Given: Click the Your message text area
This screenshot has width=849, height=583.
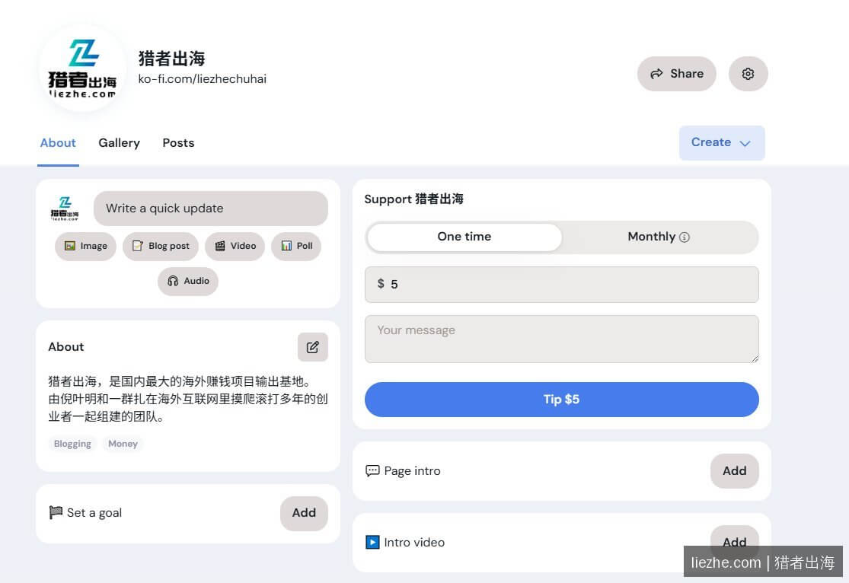Looking at the screenshot, I should point(561,339).
